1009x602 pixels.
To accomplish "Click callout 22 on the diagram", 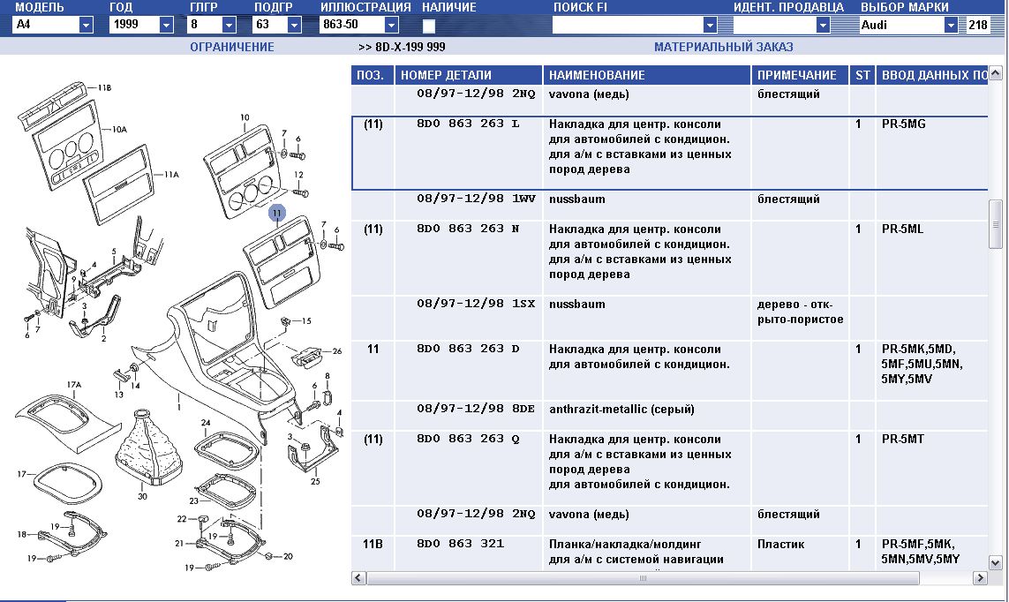I will (182, 518).
